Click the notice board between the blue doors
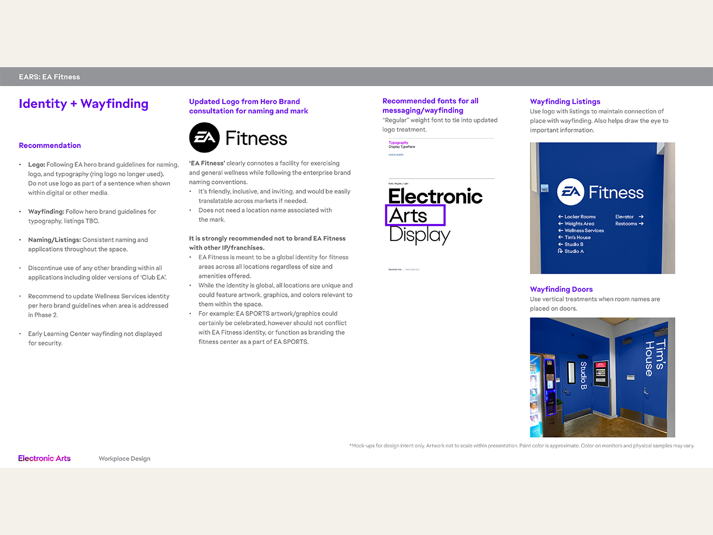Screen dimensions: 713x535 [x=601, y=373]
